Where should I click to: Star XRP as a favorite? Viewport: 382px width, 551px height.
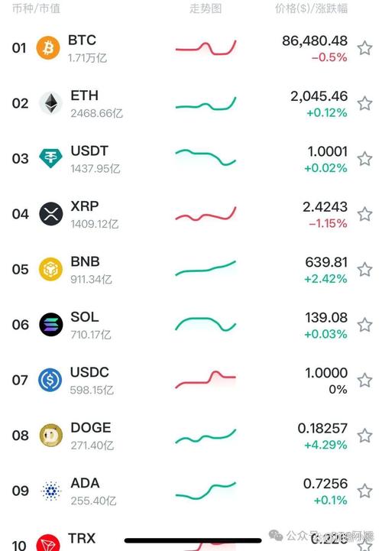pyautogui.click(x=364, y=214)
